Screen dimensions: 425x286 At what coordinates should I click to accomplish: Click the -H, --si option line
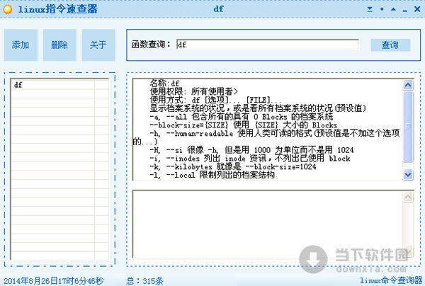click(x=251, y=150)
